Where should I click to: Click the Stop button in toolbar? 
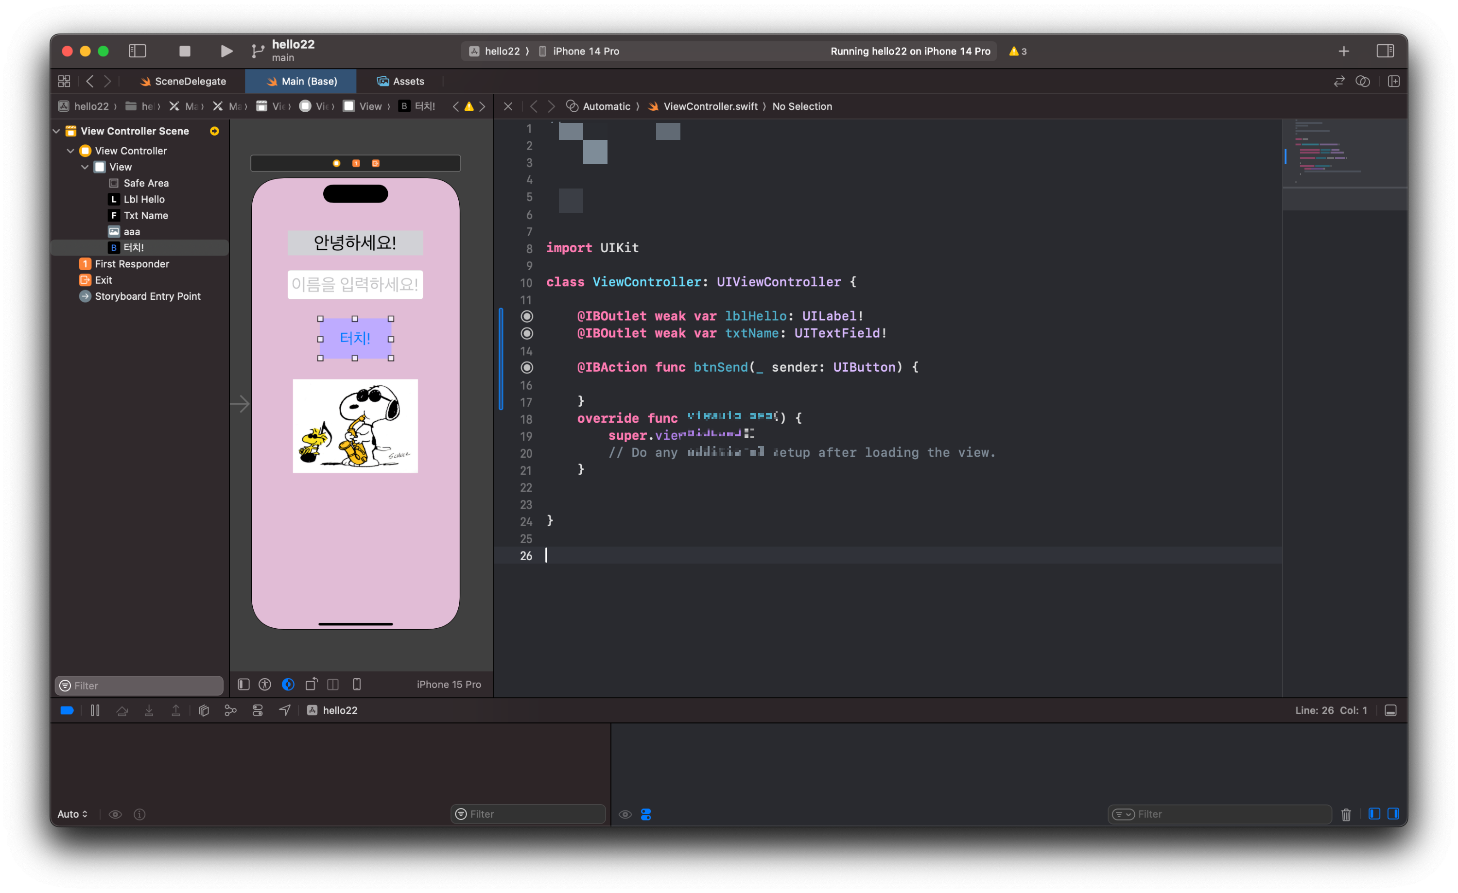(x=185, y=51)
